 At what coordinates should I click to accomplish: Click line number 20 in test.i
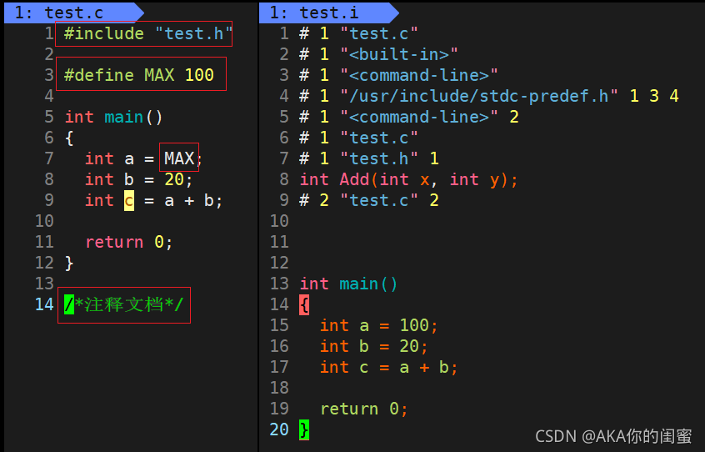[x=279, y=429]
